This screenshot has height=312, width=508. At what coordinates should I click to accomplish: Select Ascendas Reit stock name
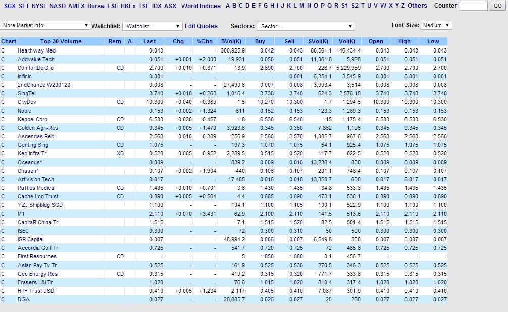pos(36,136)
